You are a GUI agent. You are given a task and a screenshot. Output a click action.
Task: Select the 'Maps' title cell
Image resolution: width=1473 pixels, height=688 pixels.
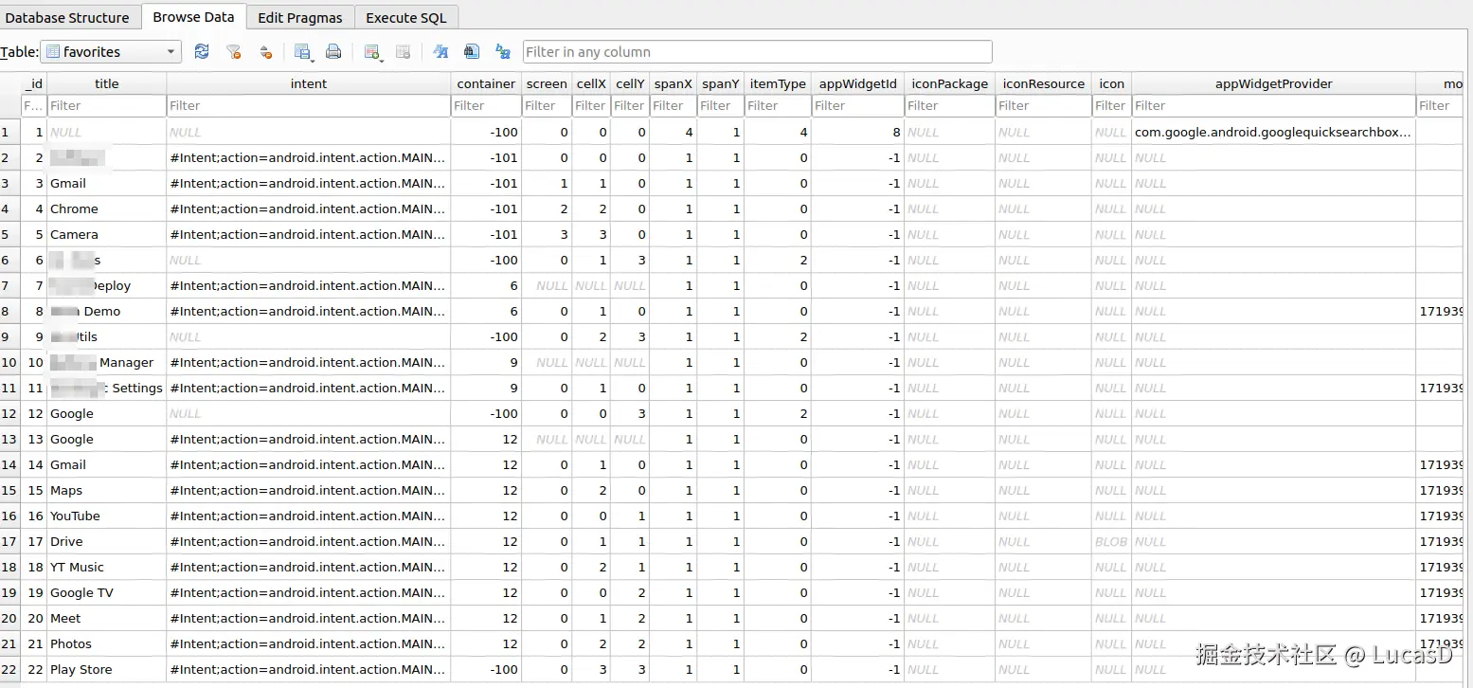tap(107, 490)
